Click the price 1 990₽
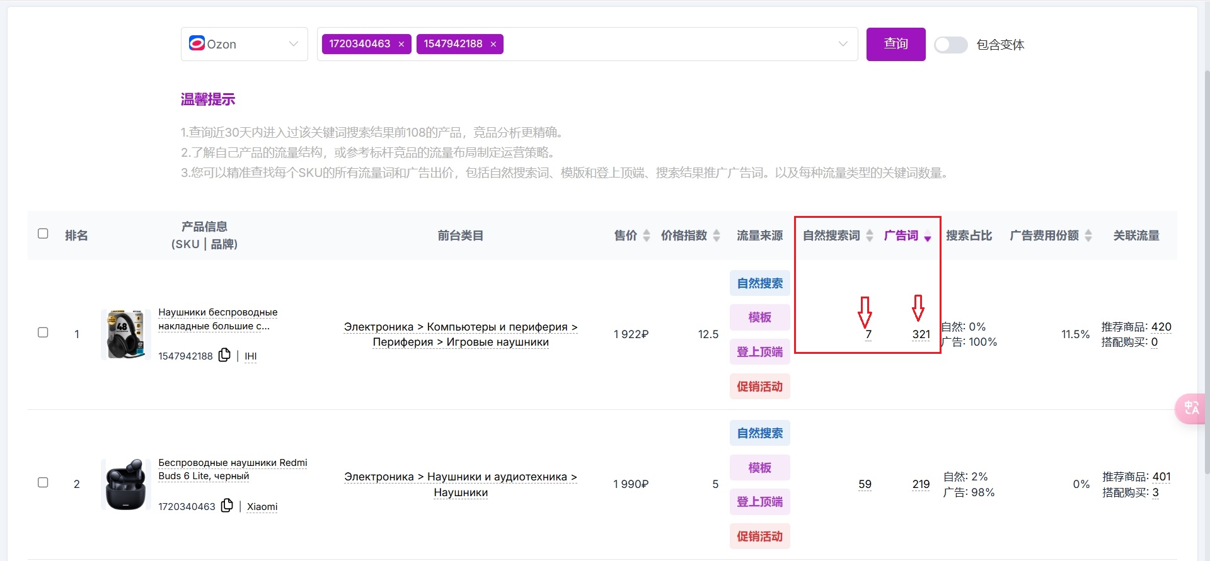1210x561 pixels. click(631, 484)
